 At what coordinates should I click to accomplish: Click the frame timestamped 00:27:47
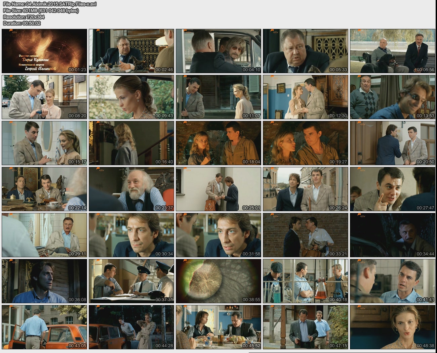click(x=392, y=189)
